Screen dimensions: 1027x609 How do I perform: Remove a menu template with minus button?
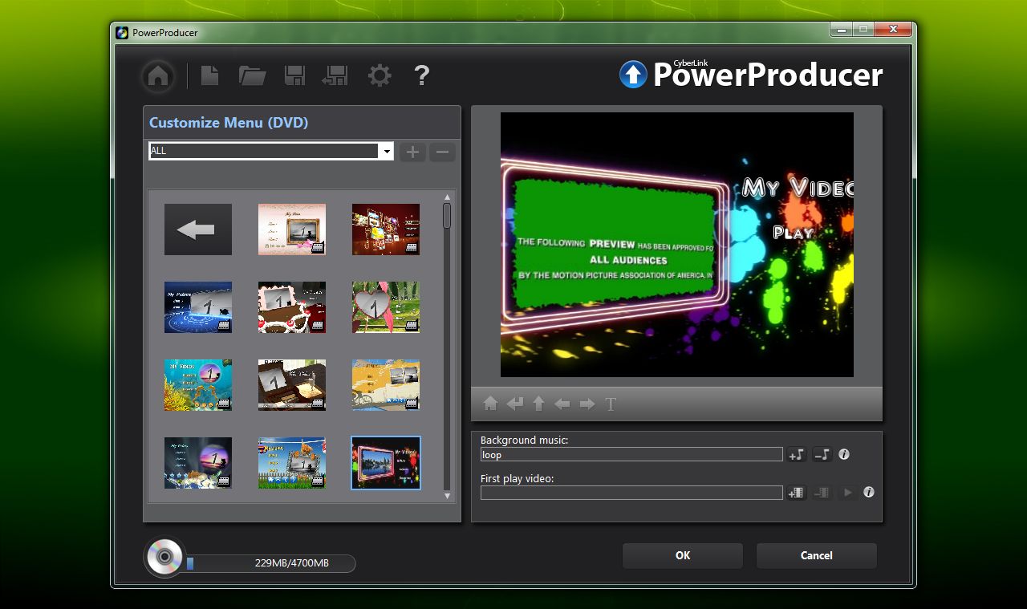coord(442,152)
